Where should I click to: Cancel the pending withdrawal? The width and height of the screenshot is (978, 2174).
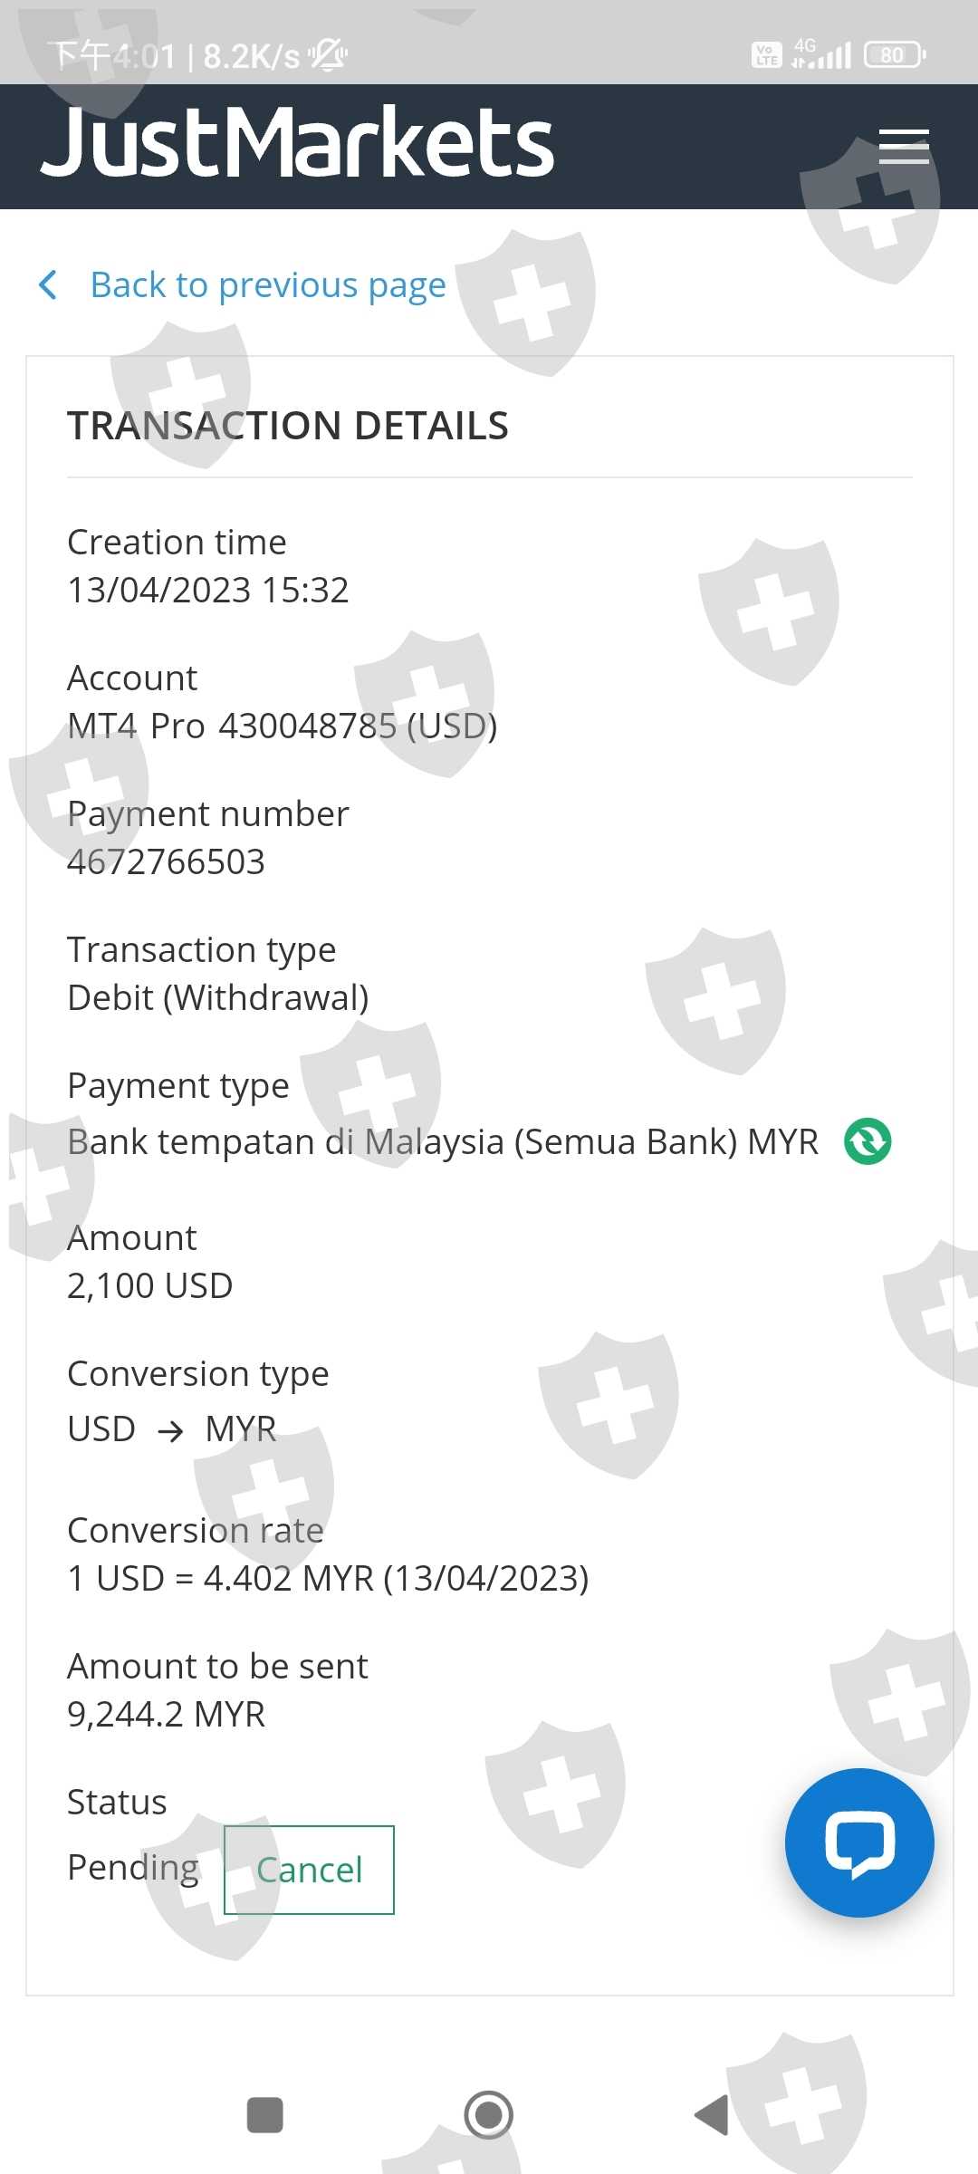coord(309,1870)
